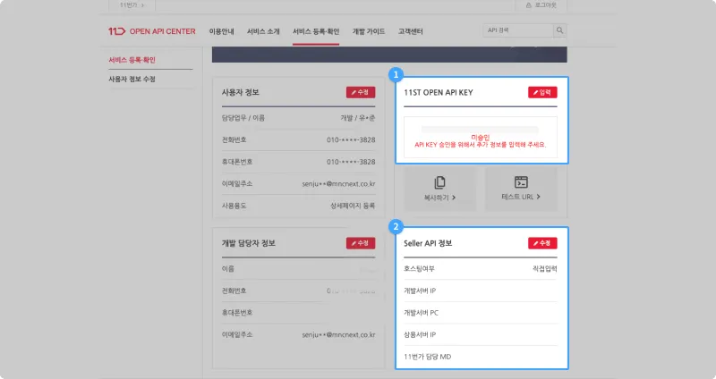
Task: Open the 이용안내 menu
Action: (x=221, y=31)
